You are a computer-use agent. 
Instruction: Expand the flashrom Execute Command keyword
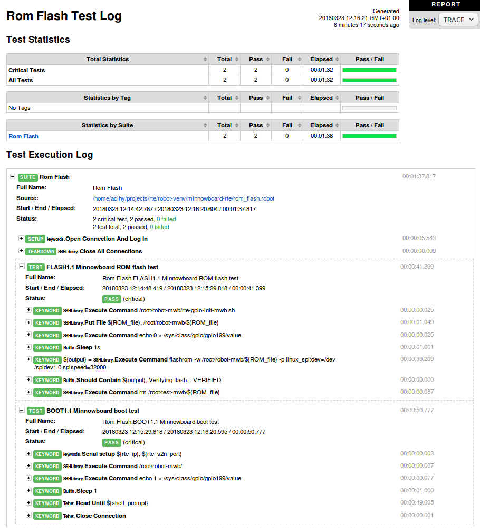[x=29, y=359]
